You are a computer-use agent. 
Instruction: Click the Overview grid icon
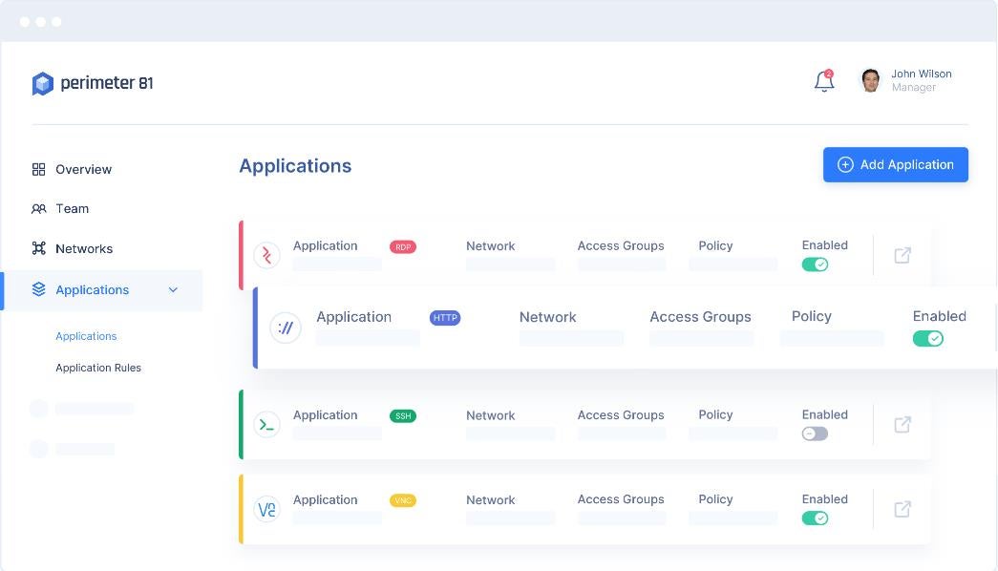pos(39,169)
